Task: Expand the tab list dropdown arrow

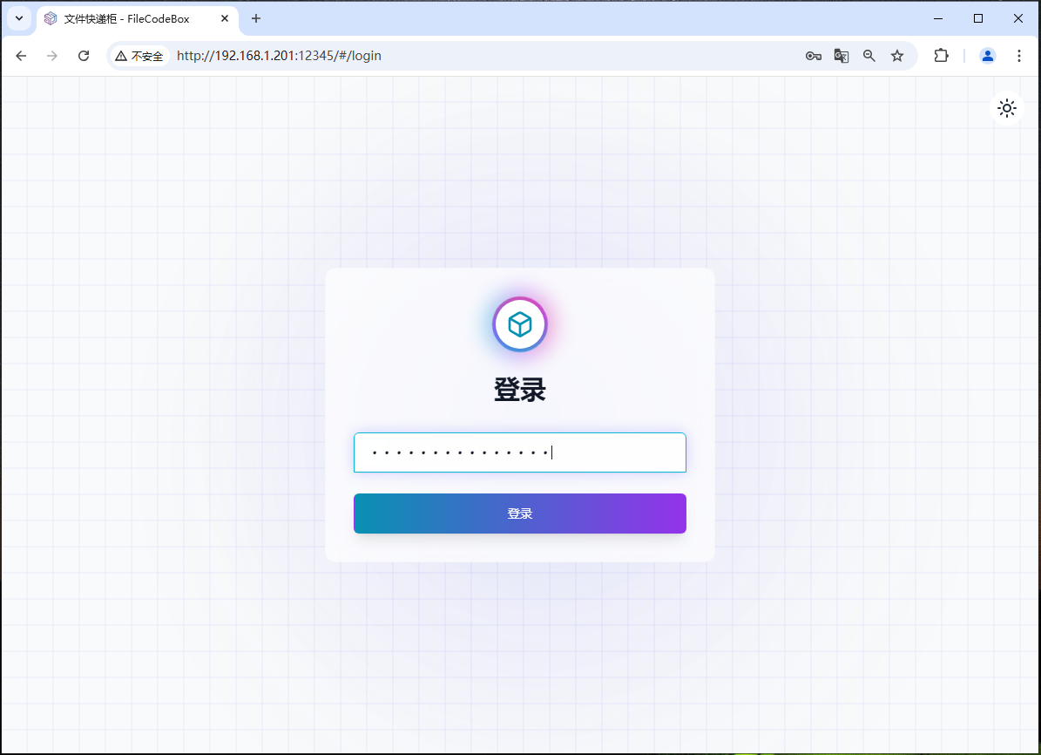Action: click(x=18, y=18)
